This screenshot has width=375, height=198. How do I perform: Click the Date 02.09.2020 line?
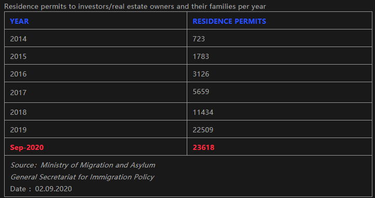click(41, 189)
